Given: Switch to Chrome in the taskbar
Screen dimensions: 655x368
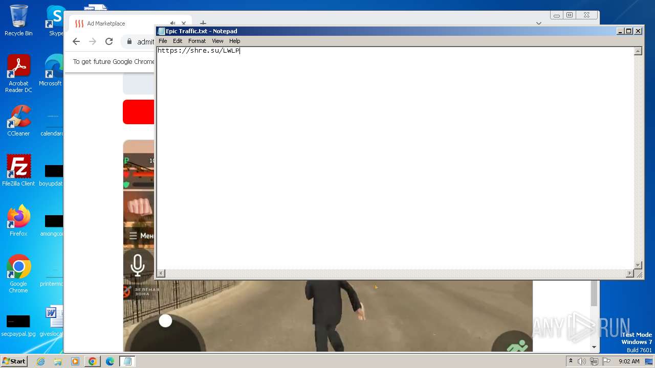Looking at the screenshot, I should click(x=93, y=361).
